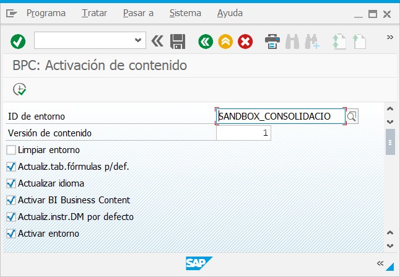Uncheck the Activar entorno checkbox

click(x=11, y=234)
